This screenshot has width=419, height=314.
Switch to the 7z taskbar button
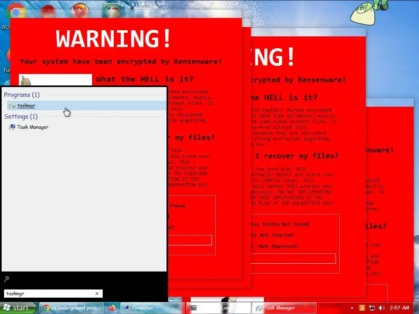click(x=219, y=308)
